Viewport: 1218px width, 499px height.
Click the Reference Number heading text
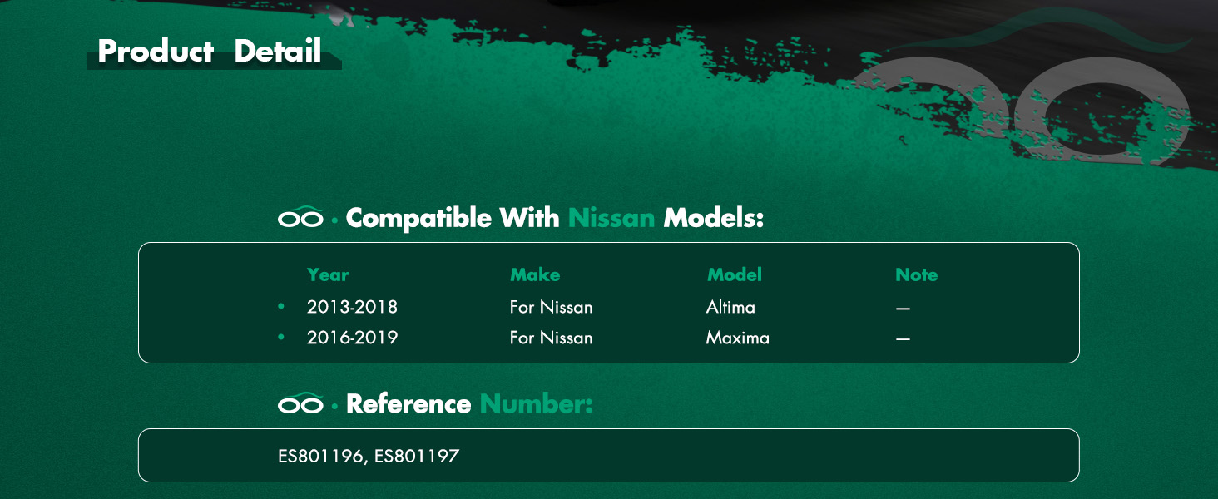tap(469, 403)
